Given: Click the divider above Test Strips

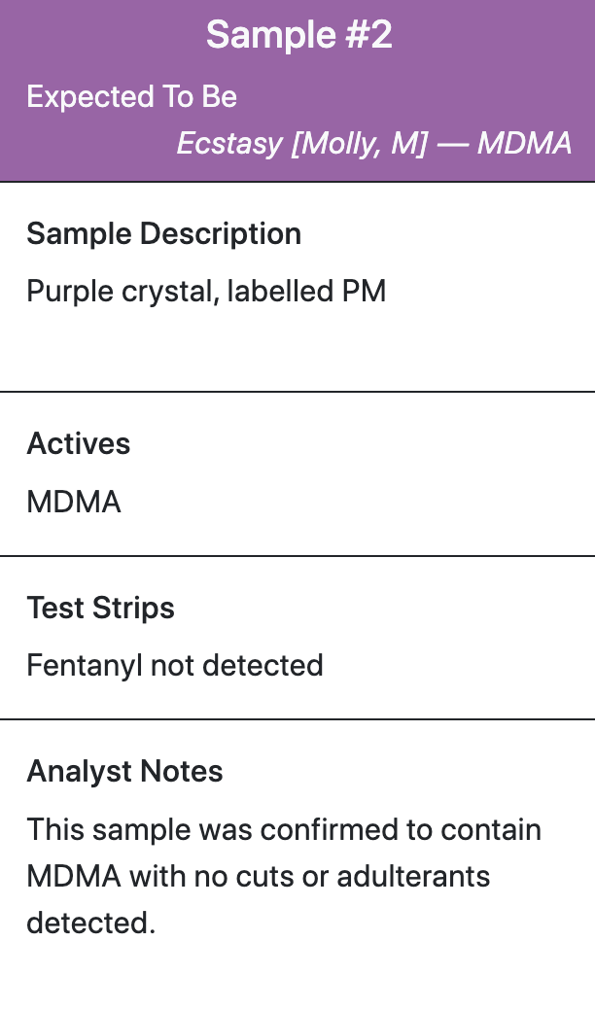Looking at the screenshot, I should 297,555.
